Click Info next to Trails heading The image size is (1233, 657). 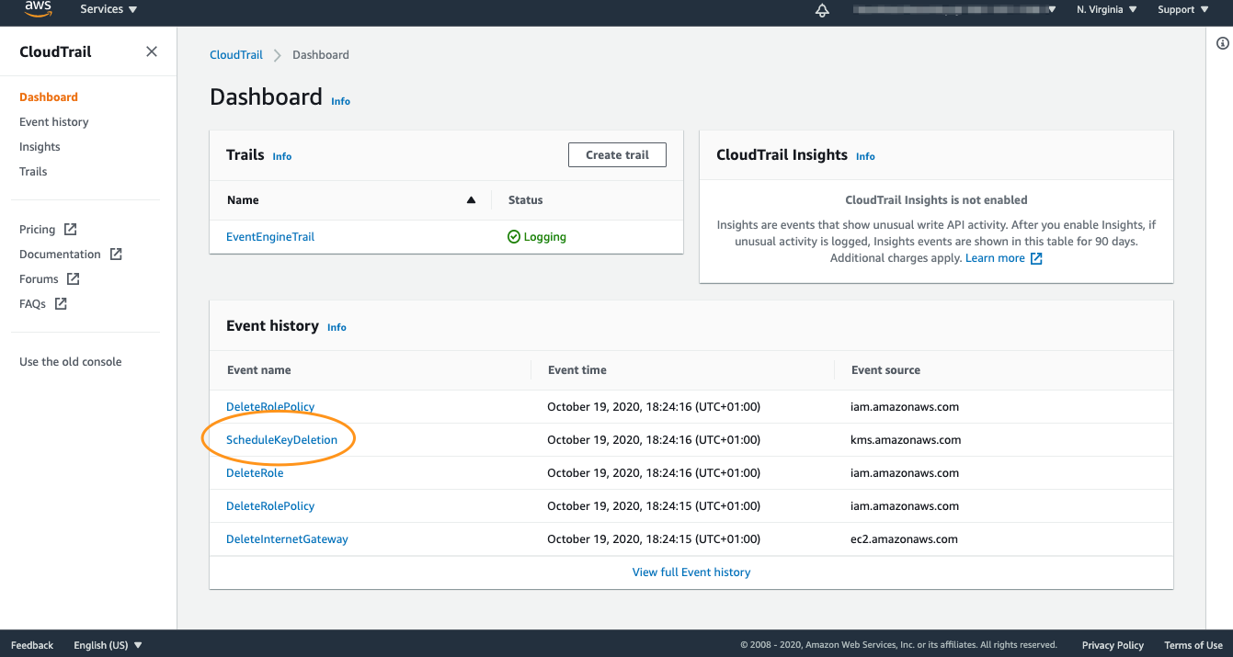pos(282,156)
